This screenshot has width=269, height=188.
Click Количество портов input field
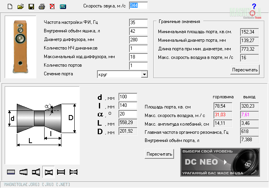138,66
